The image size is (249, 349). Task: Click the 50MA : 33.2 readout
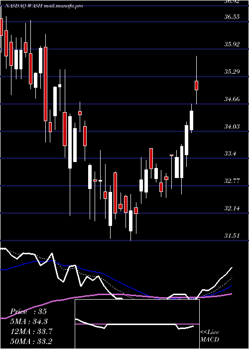coord(31,341)
